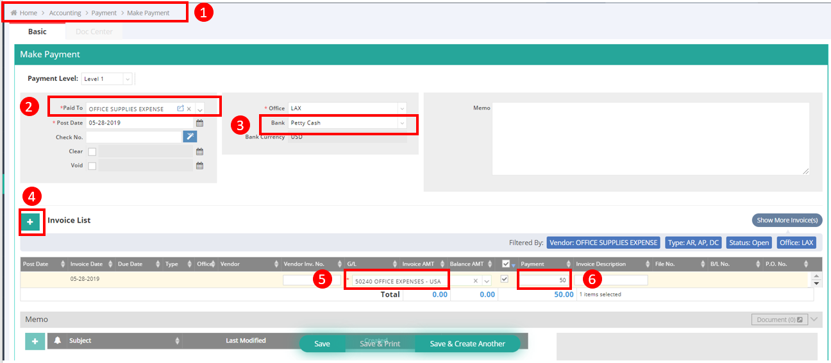Viewport: 831px width, 363px height.
Task: Tick the Void checkbox
Action: (92, 166)
